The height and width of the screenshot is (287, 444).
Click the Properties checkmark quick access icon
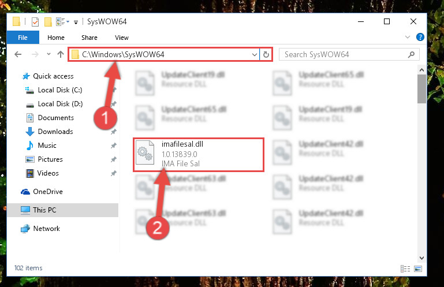coord(35,22)
